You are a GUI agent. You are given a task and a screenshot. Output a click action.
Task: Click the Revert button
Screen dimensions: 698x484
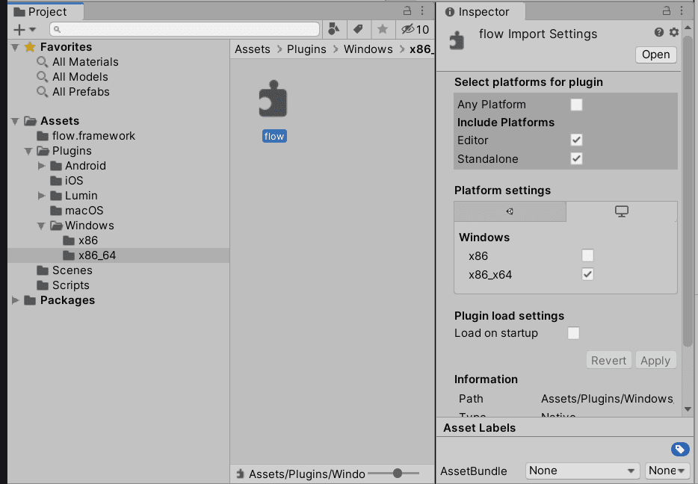[x=608, y=360]
